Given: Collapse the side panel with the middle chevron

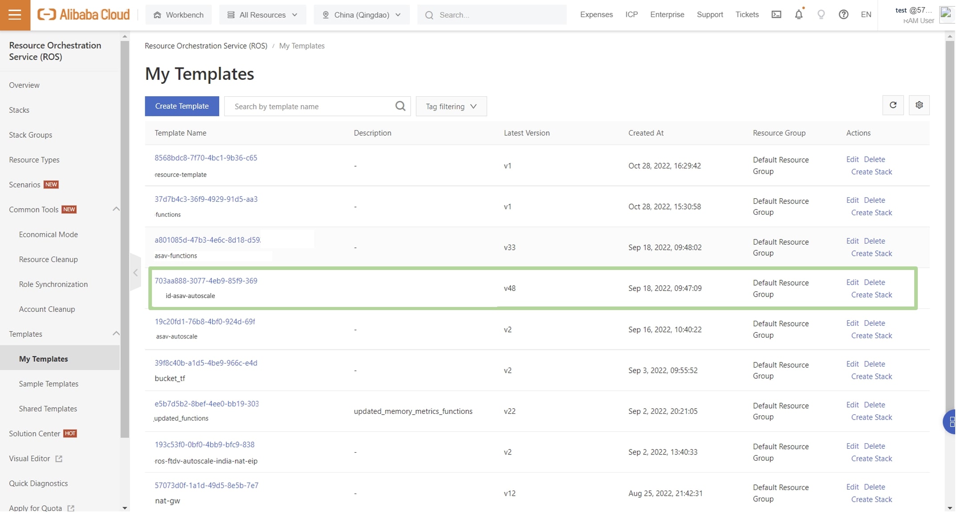Looking at the screenshot, I should point(135,273).
